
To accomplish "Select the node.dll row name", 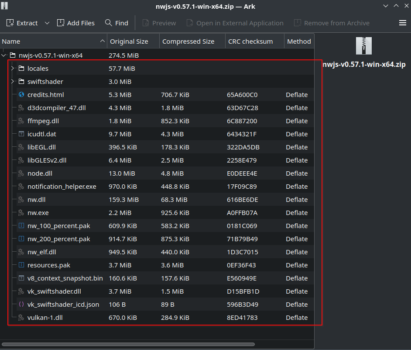I will tap(40, 173).
